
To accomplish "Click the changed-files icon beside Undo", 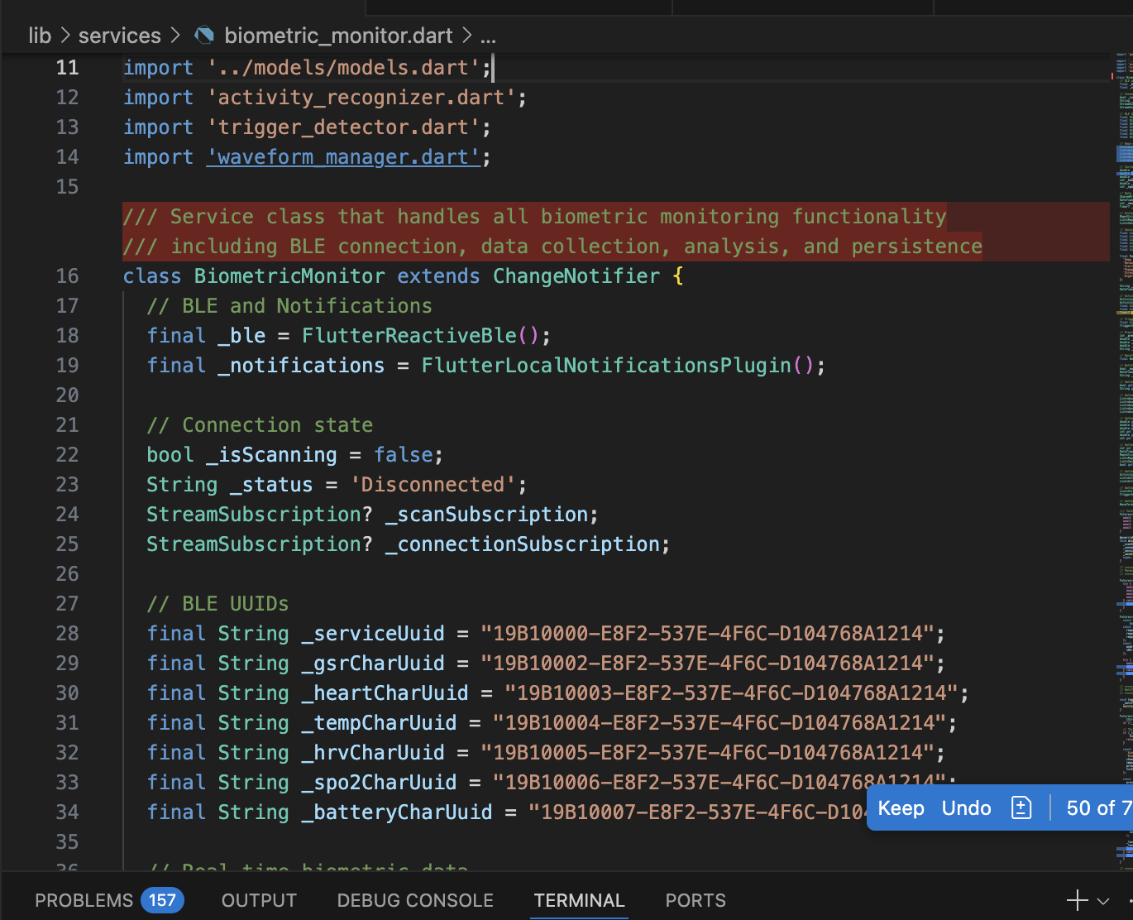I will 1022,807.
